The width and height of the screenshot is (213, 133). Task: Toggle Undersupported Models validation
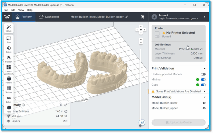(203, 74)
